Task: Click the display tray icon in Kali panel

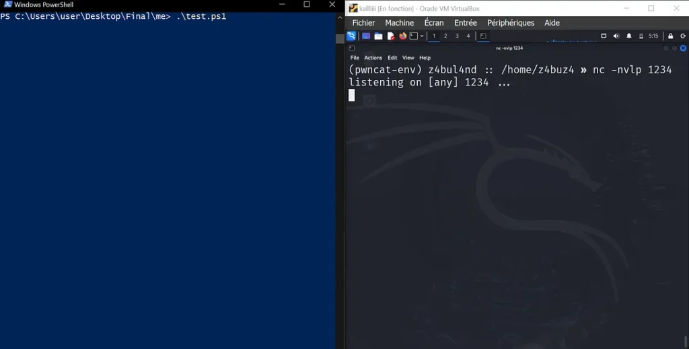Action: click(x=604, y=36)
